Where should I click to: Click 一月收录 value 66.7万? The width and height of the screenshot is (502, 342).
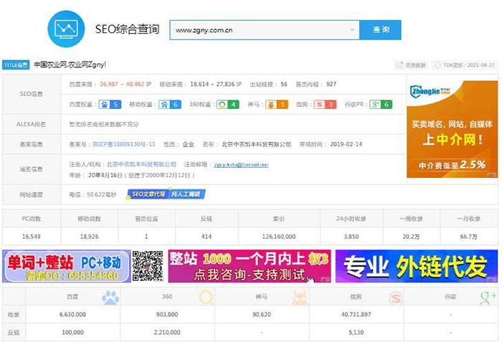pos(469,237)
